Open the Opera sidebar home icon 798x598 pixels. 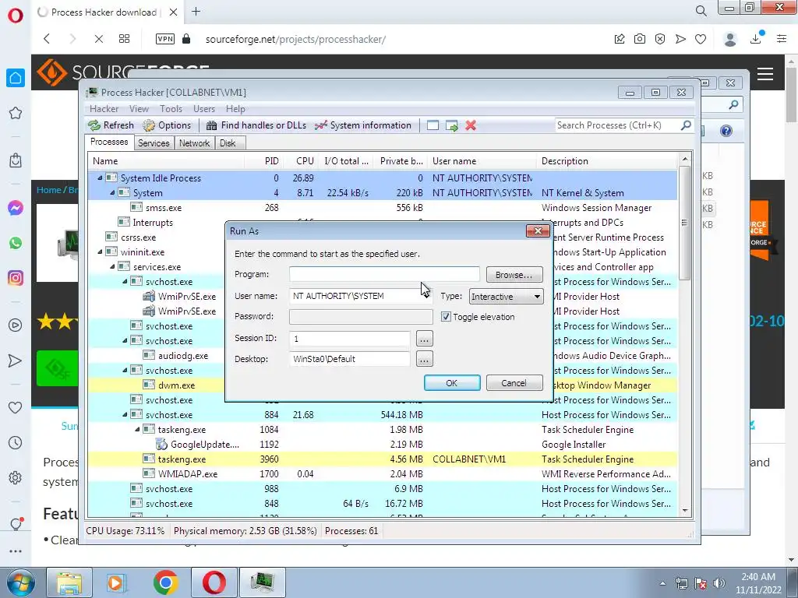pyautogui.click(x=16, y=78)
